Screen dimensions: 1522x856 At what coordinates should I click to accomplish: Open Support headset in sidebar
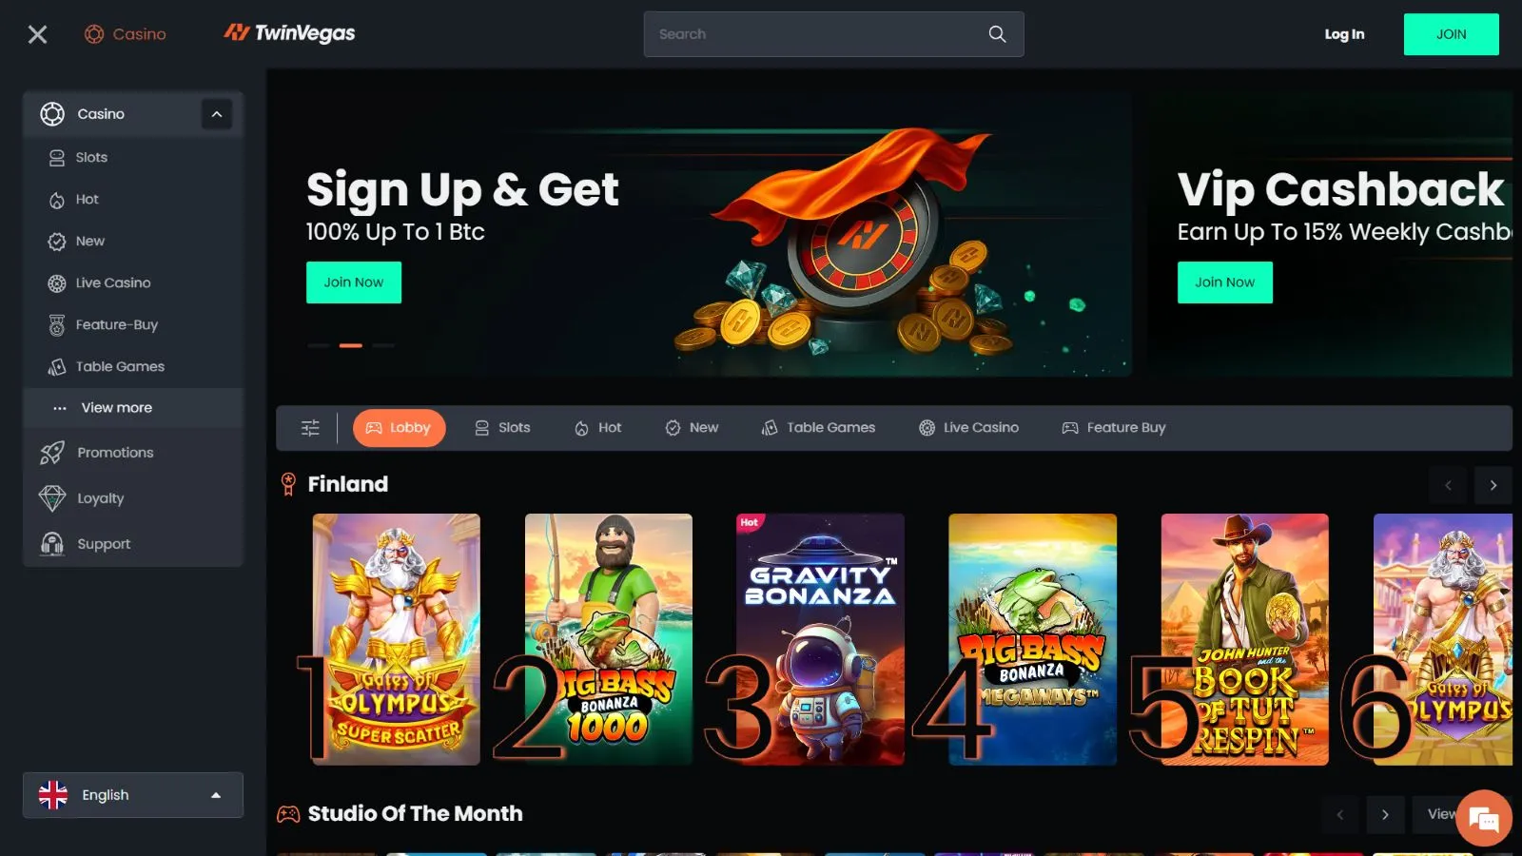[52, 544]
